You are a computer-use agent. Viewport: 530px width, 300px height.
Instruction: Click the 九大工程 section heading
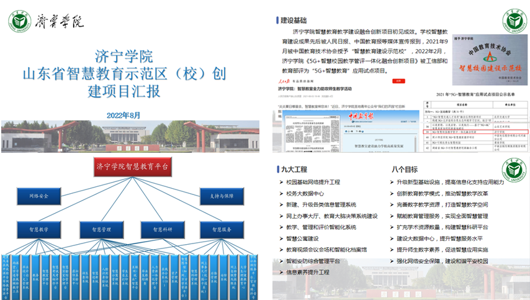click(294, 169)
